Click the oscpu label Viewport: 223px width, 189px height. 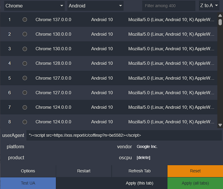point(125,158)
